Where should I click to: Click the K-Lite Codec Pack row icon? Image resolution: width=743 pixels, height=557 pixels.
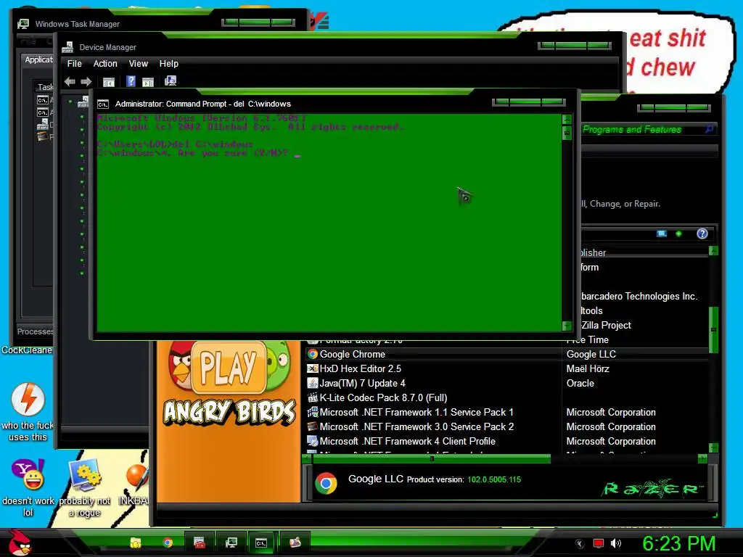tap(312, 397)
